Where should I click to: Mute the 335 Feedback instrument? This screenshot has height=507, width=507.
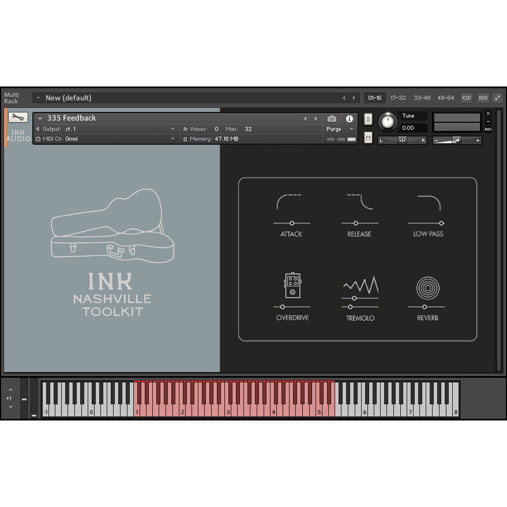coord(368,137)
